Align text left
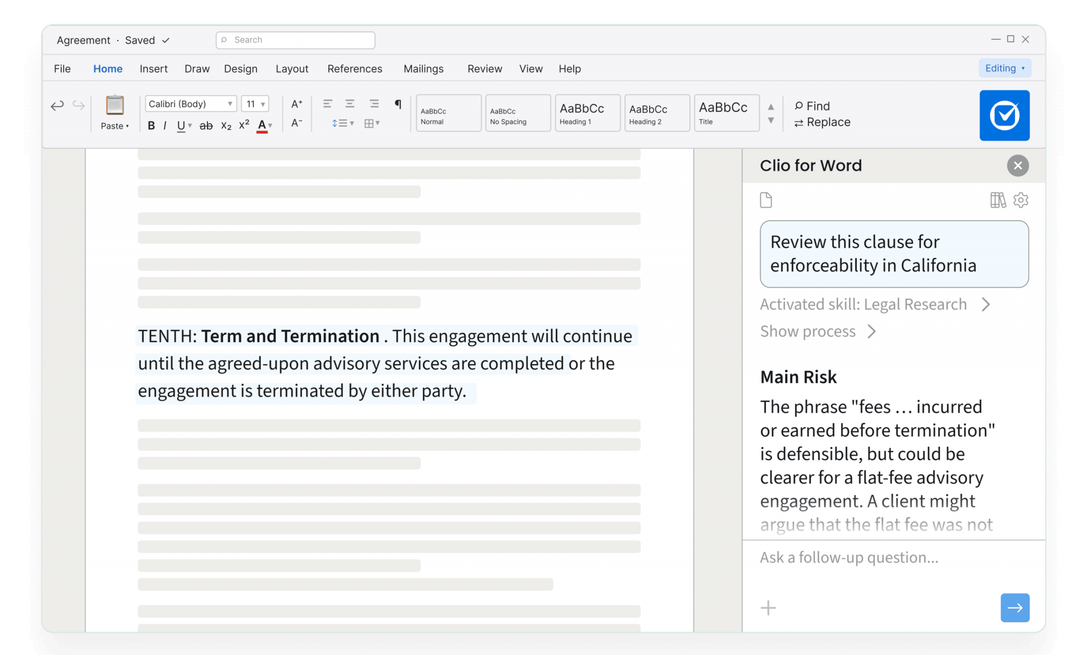This screenshot has width=1087, height=655. [327, 104]
